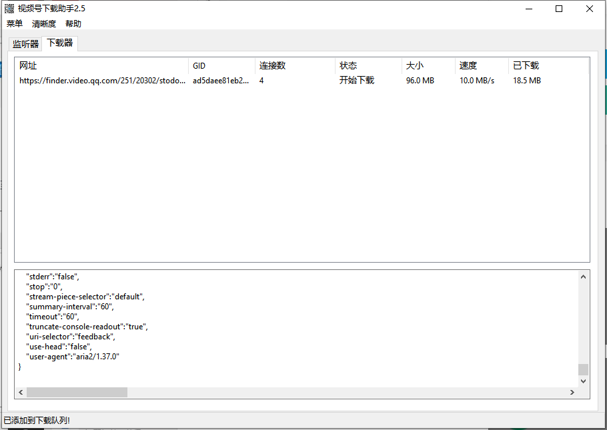Sort by 状态 column header
This screenshot has height=430, width=607.
(x=368, y=66)
